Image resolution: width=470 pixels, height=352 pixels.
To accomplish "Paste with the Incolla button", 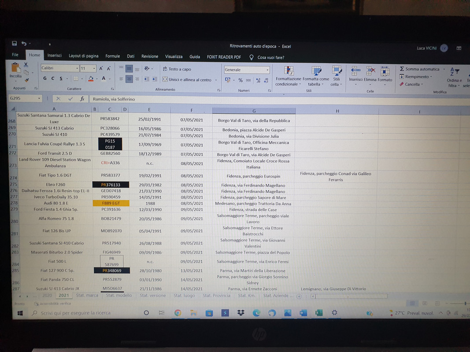I will pyautogui.click(x=15, y=71).
